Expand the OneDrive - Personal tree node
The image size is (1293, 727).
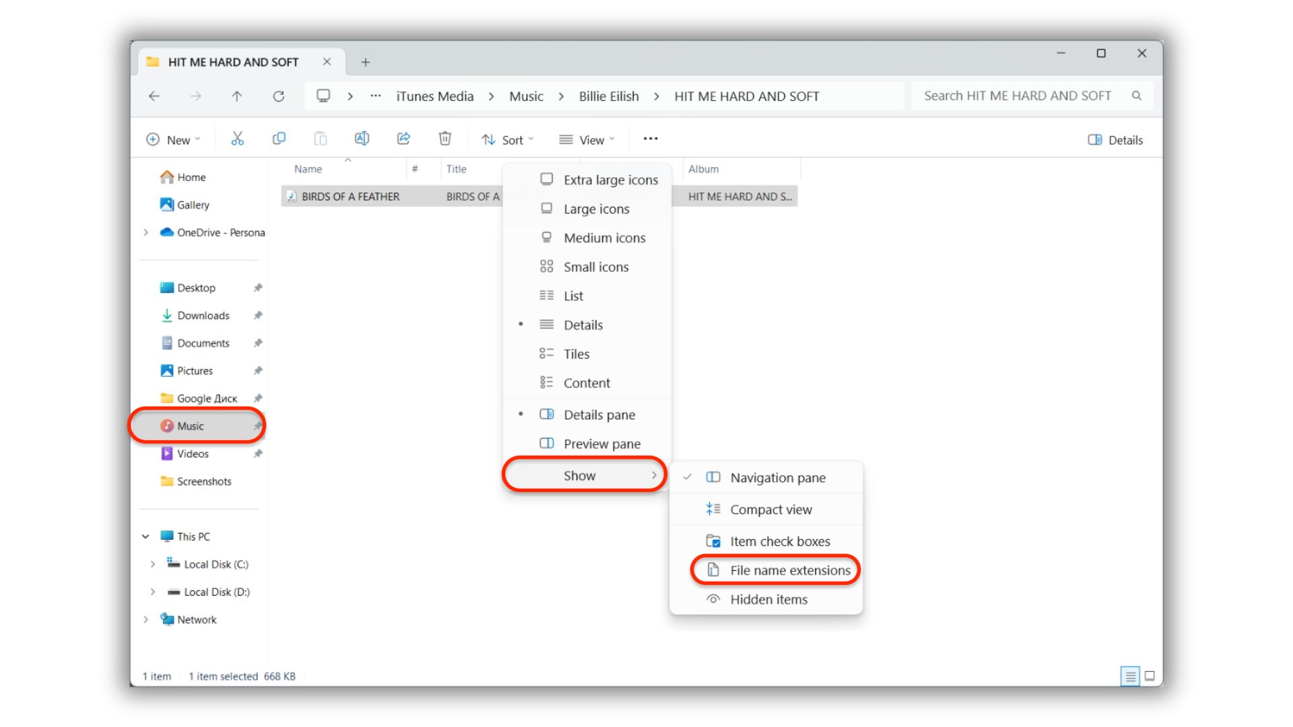[146, 232]
